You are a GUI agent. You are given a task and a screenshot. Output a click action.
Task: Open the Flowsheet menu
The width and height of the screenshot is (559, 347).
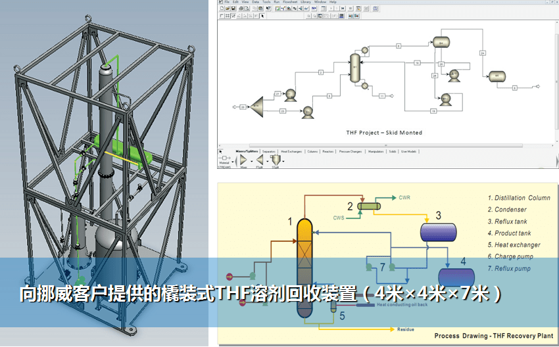[x=291, y=3]
